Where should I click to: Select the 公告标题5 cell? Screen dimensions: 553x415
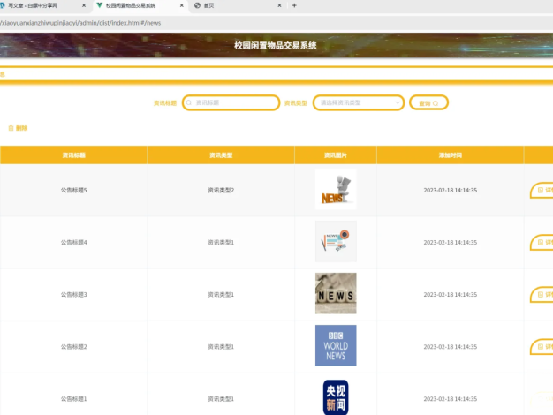pyautogui.click(x=73, y=190)
